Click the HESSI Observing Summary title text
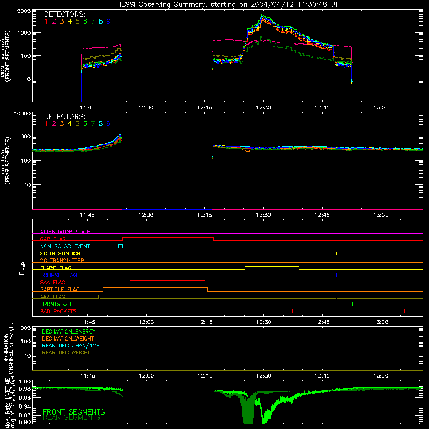 coord(227,4)
